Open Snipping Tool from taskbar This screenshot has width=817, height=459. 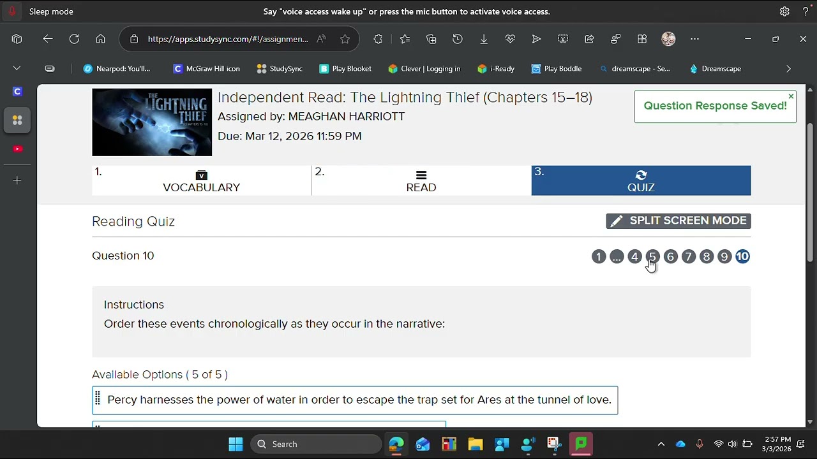(x=553, y=444)
